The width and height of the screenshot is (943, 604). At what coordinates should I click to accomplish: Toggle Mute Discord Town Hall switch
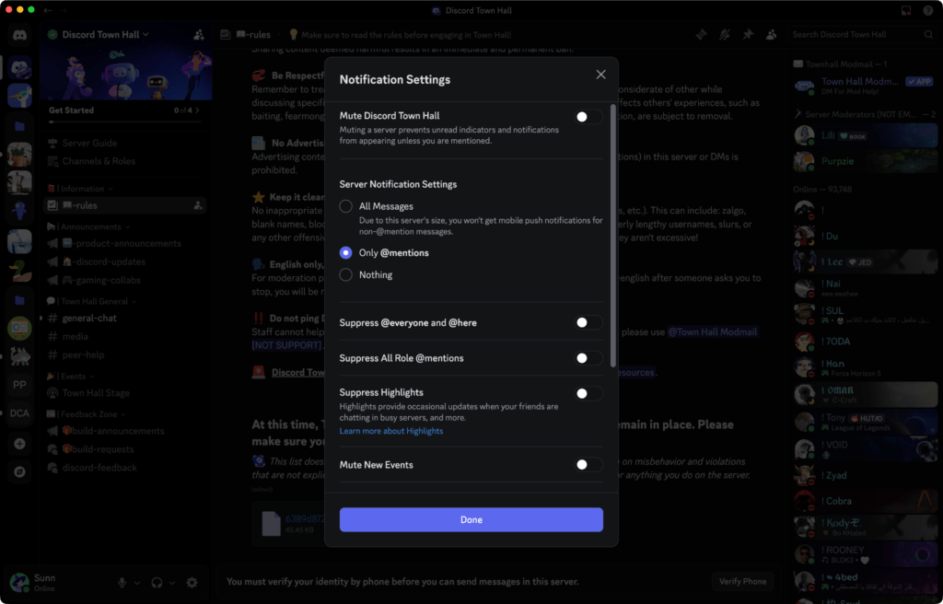[x=588, y=117]
